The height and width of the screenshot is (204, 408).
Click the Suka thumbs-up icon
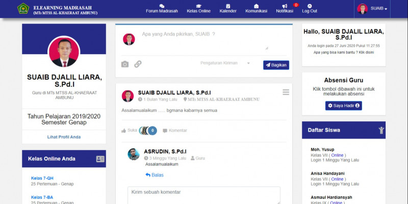(124, 131)
